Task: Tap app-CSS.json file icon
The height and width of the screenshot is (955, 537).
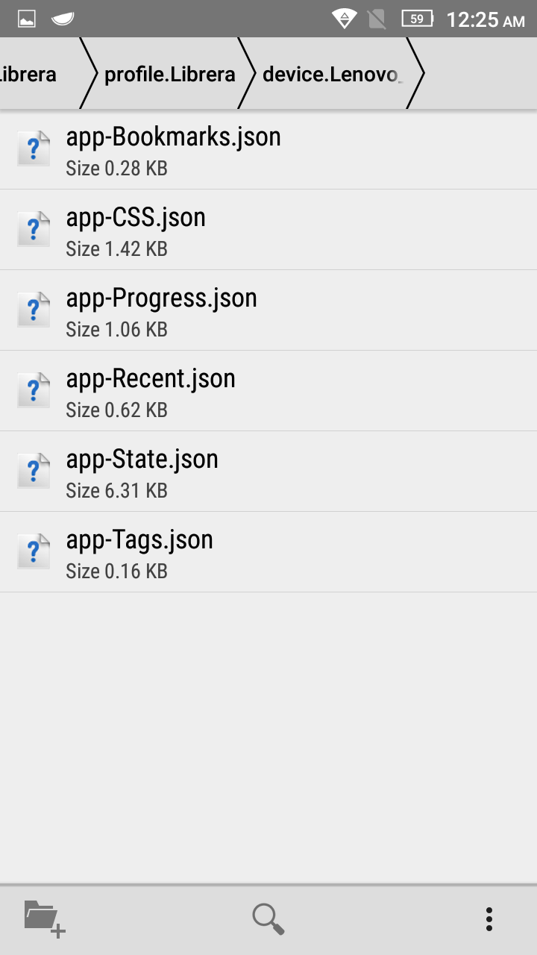Action: [x=34, y=229]
